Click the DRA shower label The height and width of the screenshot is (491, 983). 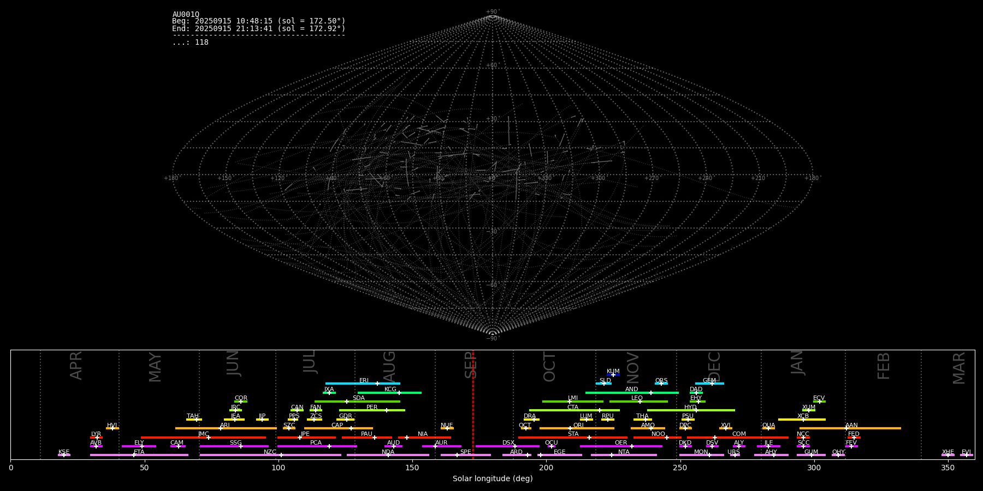530,416
